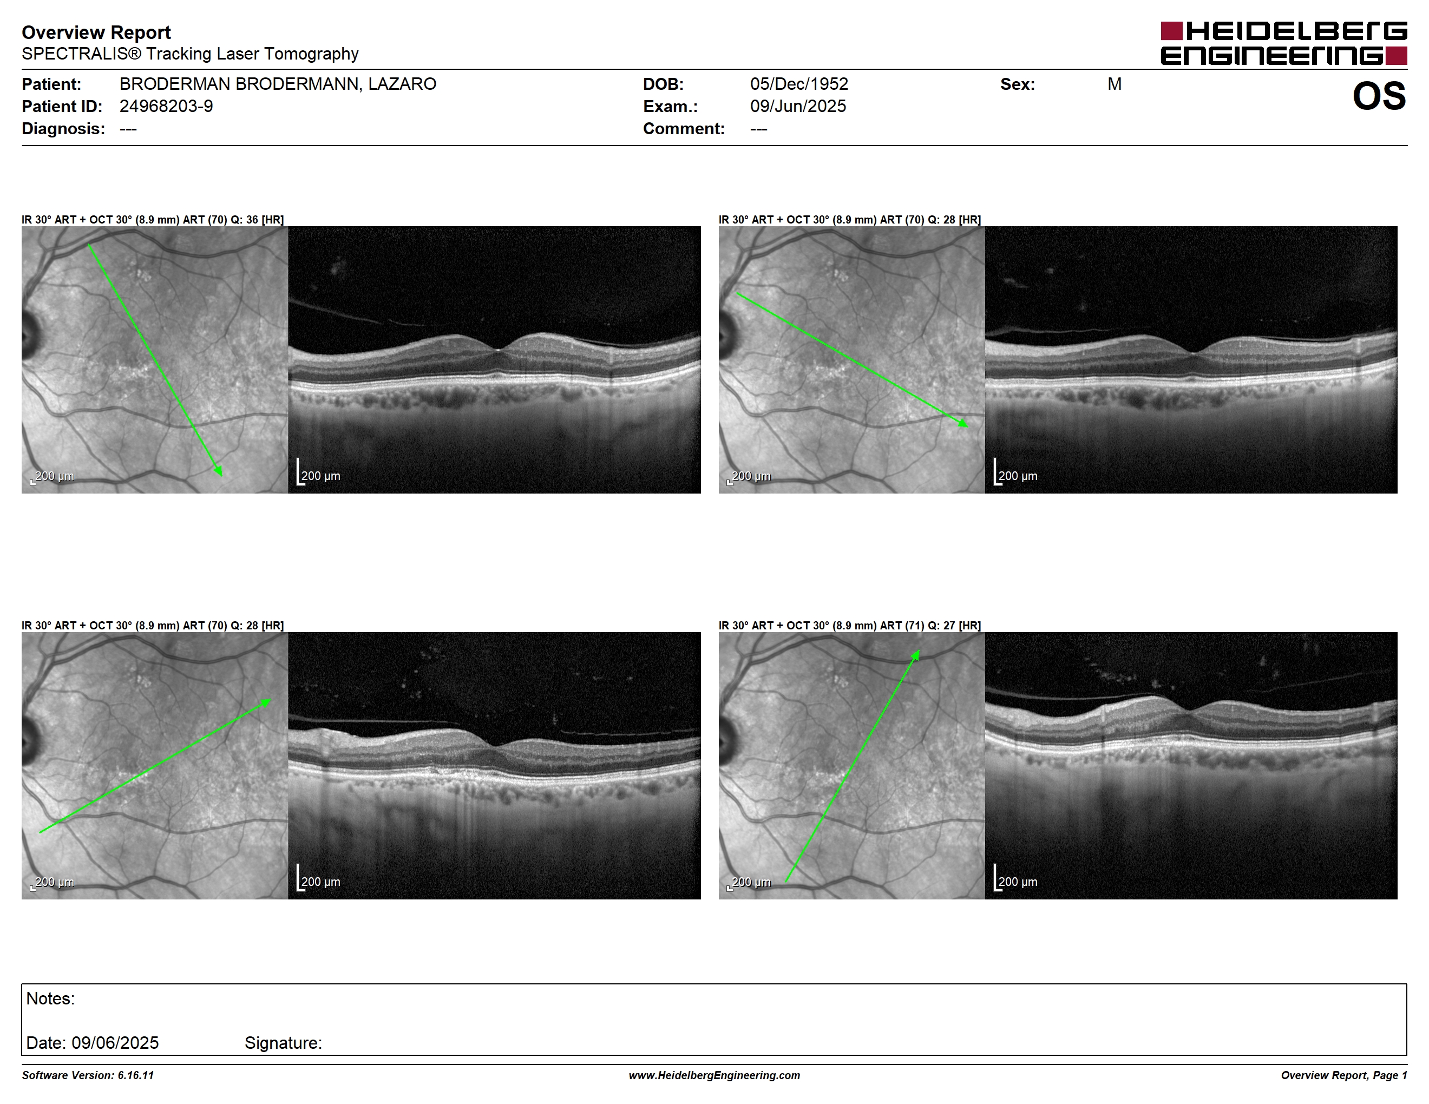
Task: Click the DOB value 05/Dec/1952
Action: pos(799,84)
